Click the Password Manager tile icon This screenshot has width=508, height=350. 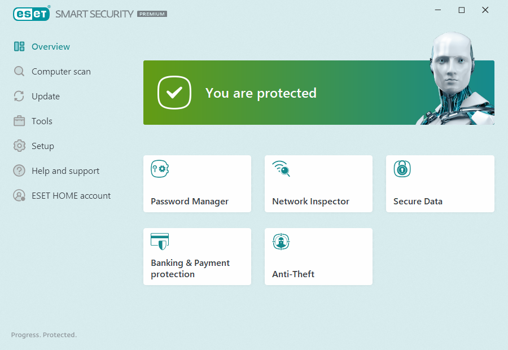160,169
